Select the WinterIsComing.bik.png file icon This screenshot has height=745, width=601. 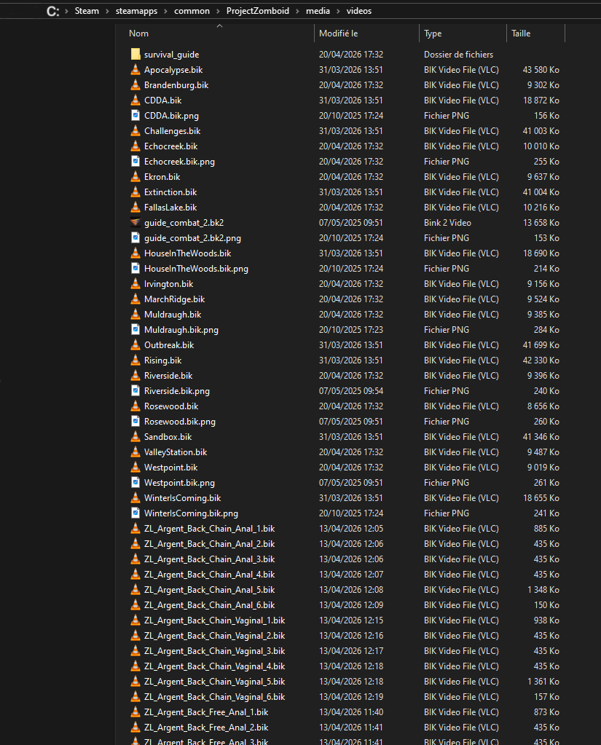pyautogui.click(x=135, y=513)
